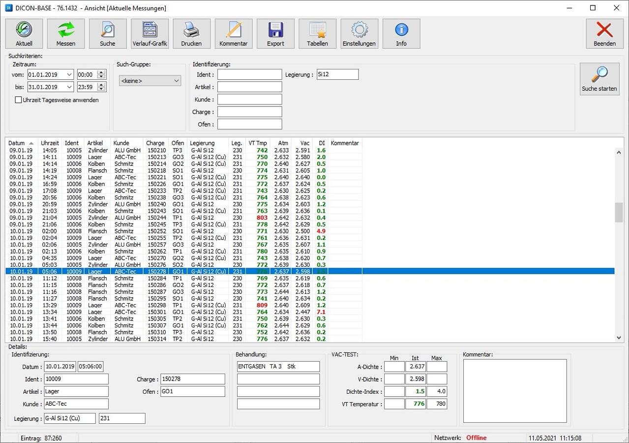
Task: Increase the 'vom' time with spinner up
Action: tap(101, 72)
